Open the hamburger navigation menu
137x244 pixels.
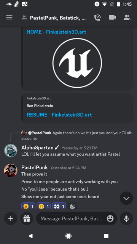[9, 18]
